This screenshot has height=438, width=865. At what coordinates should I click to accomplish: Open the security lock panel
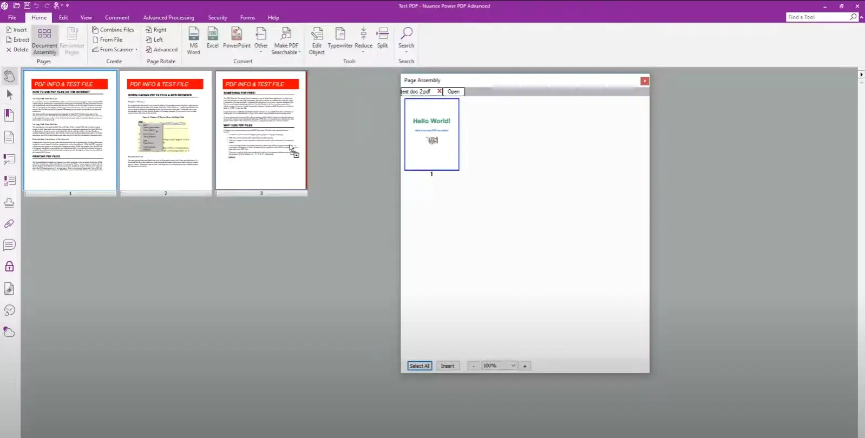[x=9, y=267]
